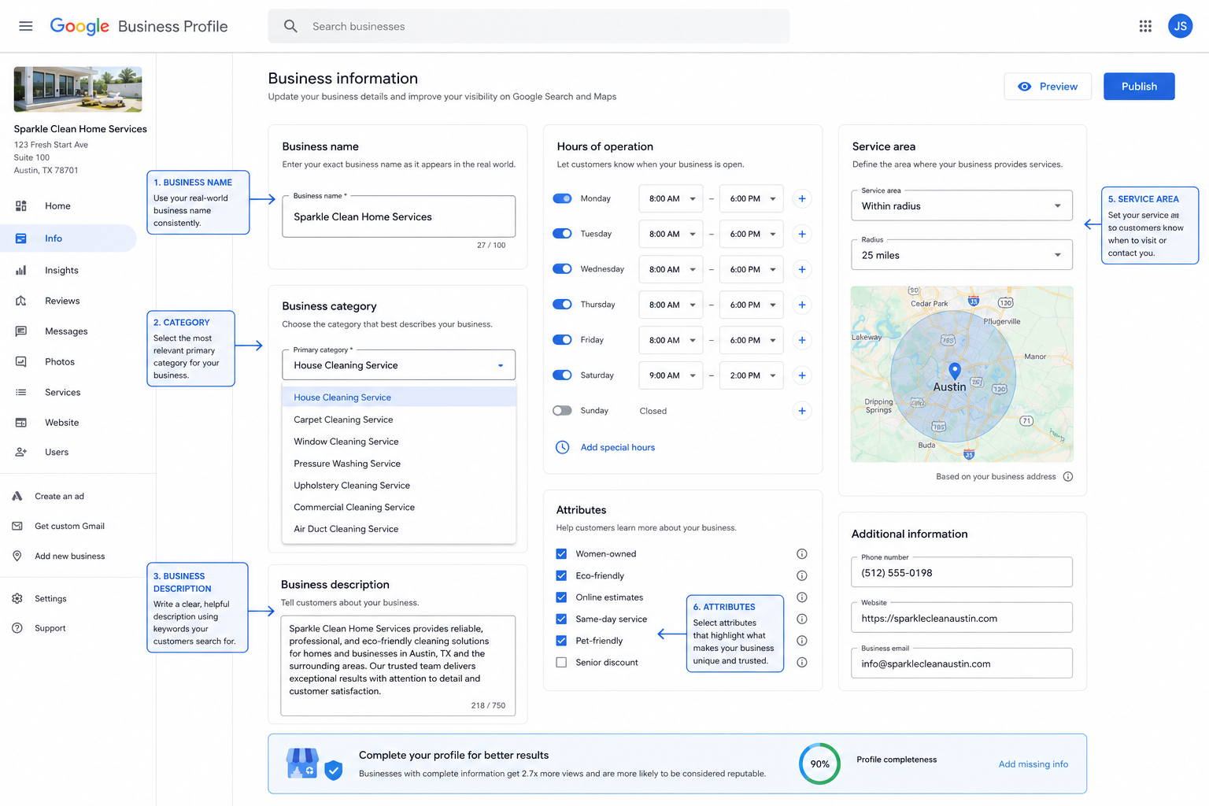The image size is (1209, 806).
Task: Open Monday closing time dropdown
Action: [752, 198]
